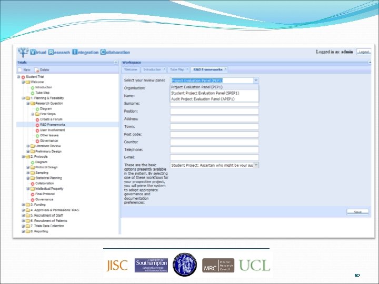The image size is (379, 284).
Task: Click green status icon beside Tube Map
Action: coord(33,93)
